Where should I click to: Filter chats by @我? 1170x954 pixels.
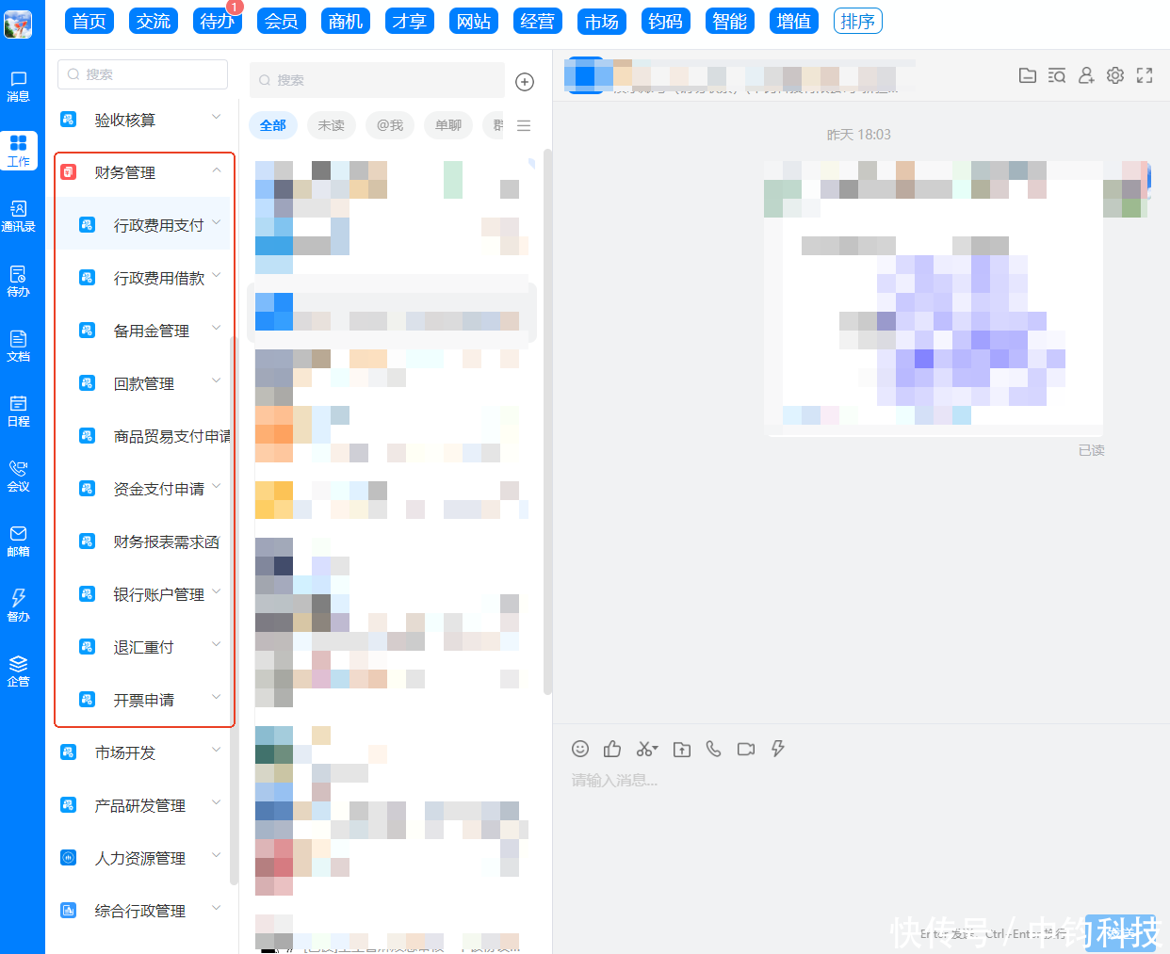[x=390, y=125]
